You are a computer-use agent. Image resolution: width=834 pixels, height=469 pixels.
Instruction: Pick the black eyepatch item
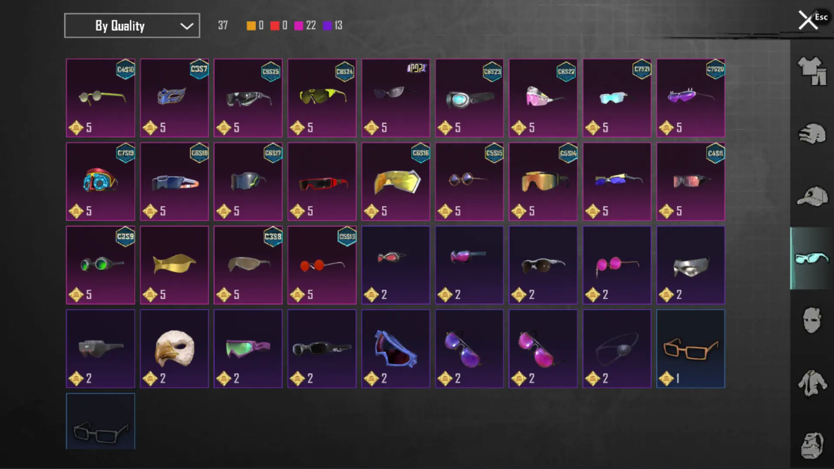point(617,349)
